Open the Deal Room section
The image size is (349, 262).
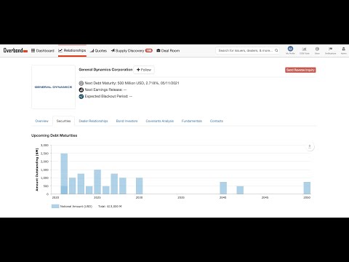168,51
